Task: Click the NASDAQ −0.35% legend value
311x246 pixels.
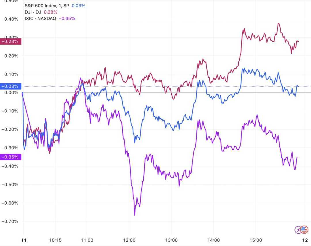Action: pyautogui.click(x=67, y=18)
